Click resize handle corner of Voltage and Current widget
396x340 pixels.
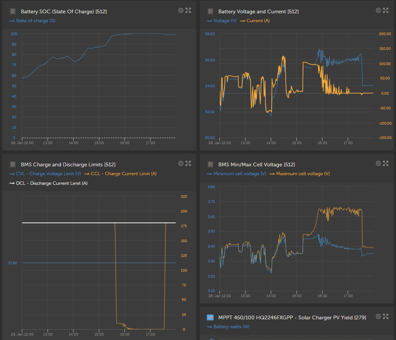coord(392,148)
